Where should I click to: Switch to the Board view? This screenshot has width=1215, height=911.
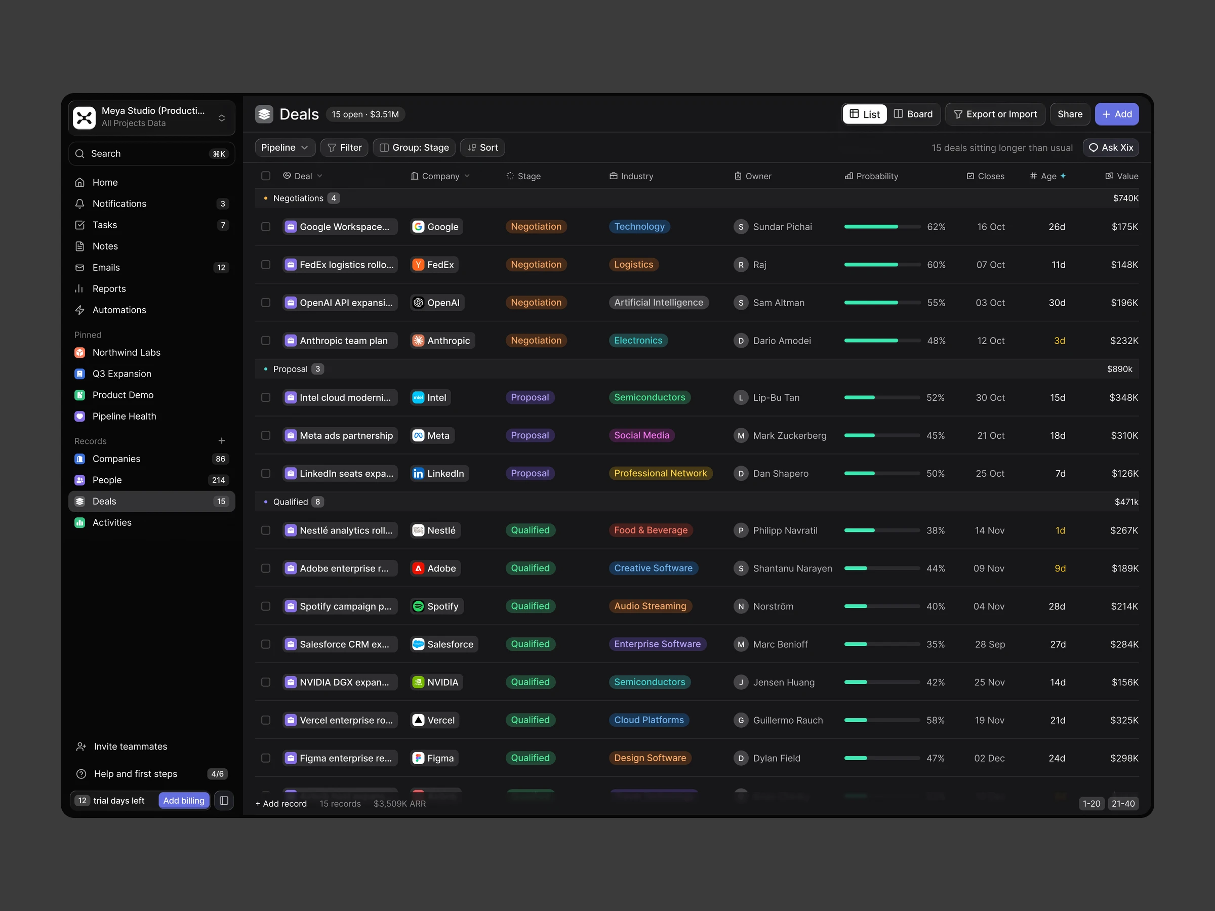913,114
